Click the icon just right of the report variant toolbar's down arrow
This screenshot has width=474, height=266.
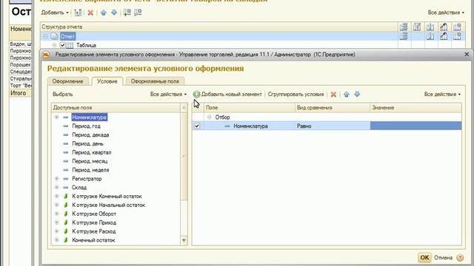point(127,13)
